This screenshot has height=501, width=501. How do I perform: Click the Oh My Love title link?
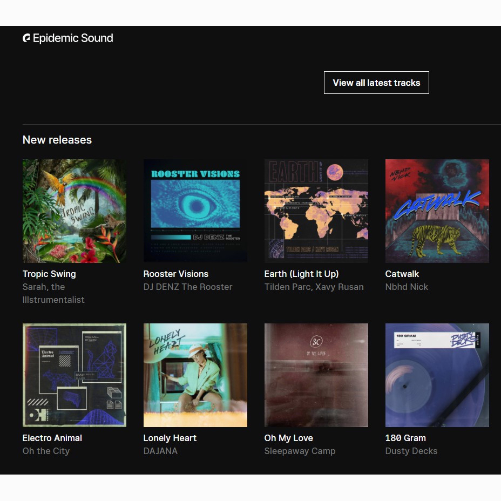click(288, 438)
